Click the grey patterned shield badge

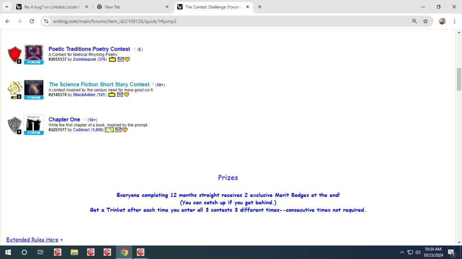(x=15, y=125)
